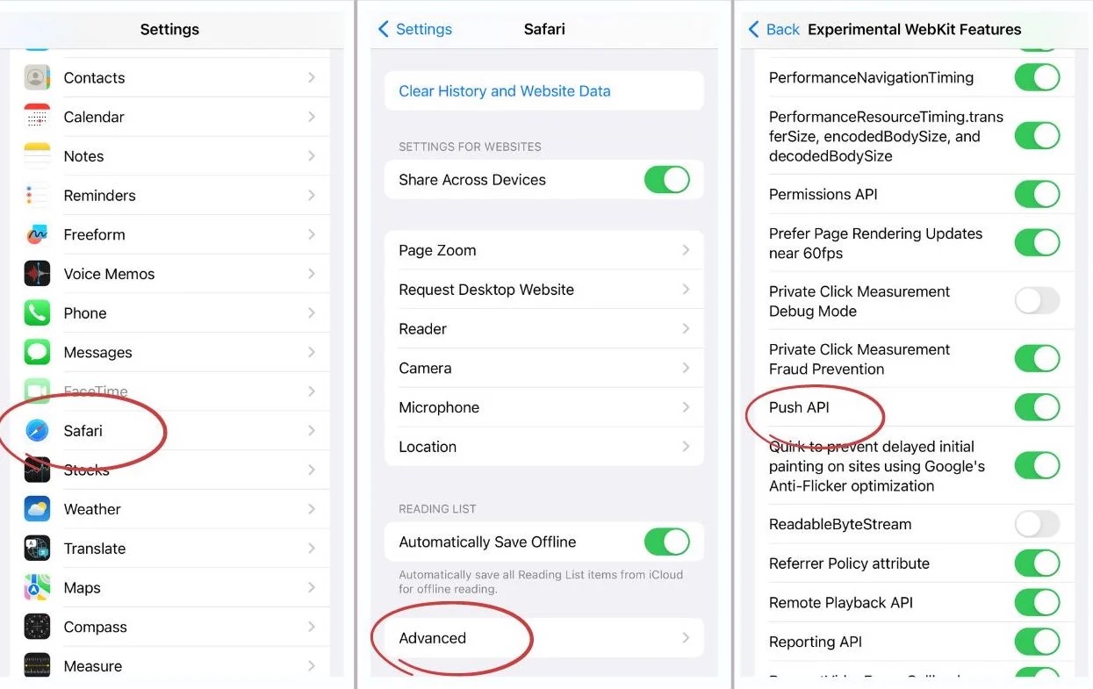
Task: Toggle PerformanceResourceTiming transferSize switch
Action: [x=1038, y=136]
